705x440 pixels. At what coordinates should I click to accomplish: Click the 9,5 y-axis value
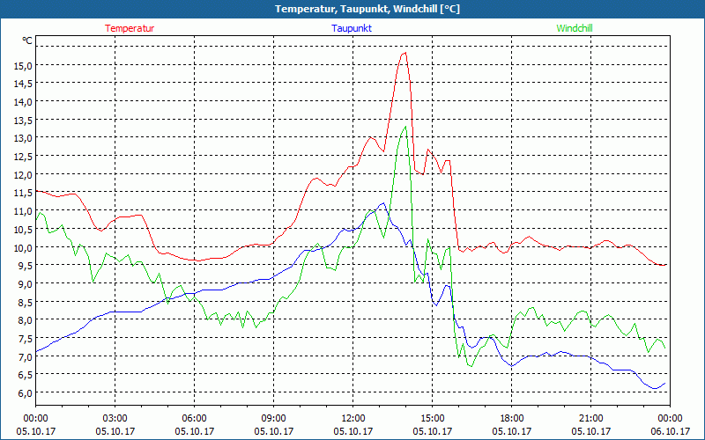point(26,266)
